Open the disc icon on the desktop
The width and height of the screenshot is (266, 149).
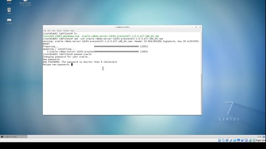[25, 1]
